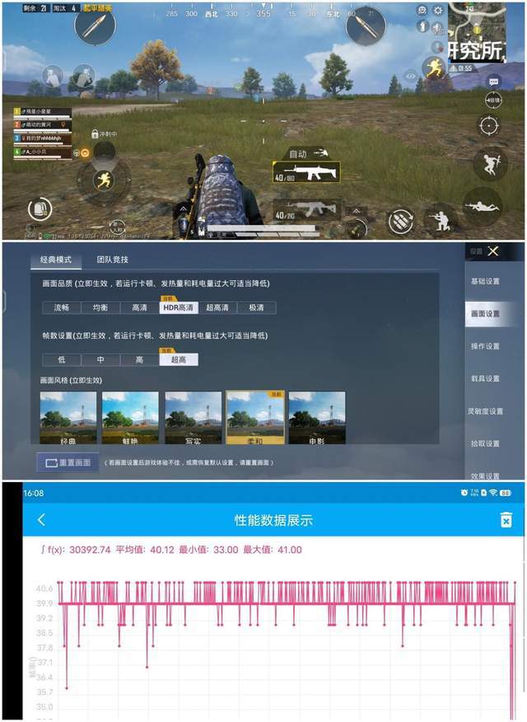Image resolution: width=527 pixels, height=722 pixels.
Task: Set frame rate to 超高
Action: 179,359
